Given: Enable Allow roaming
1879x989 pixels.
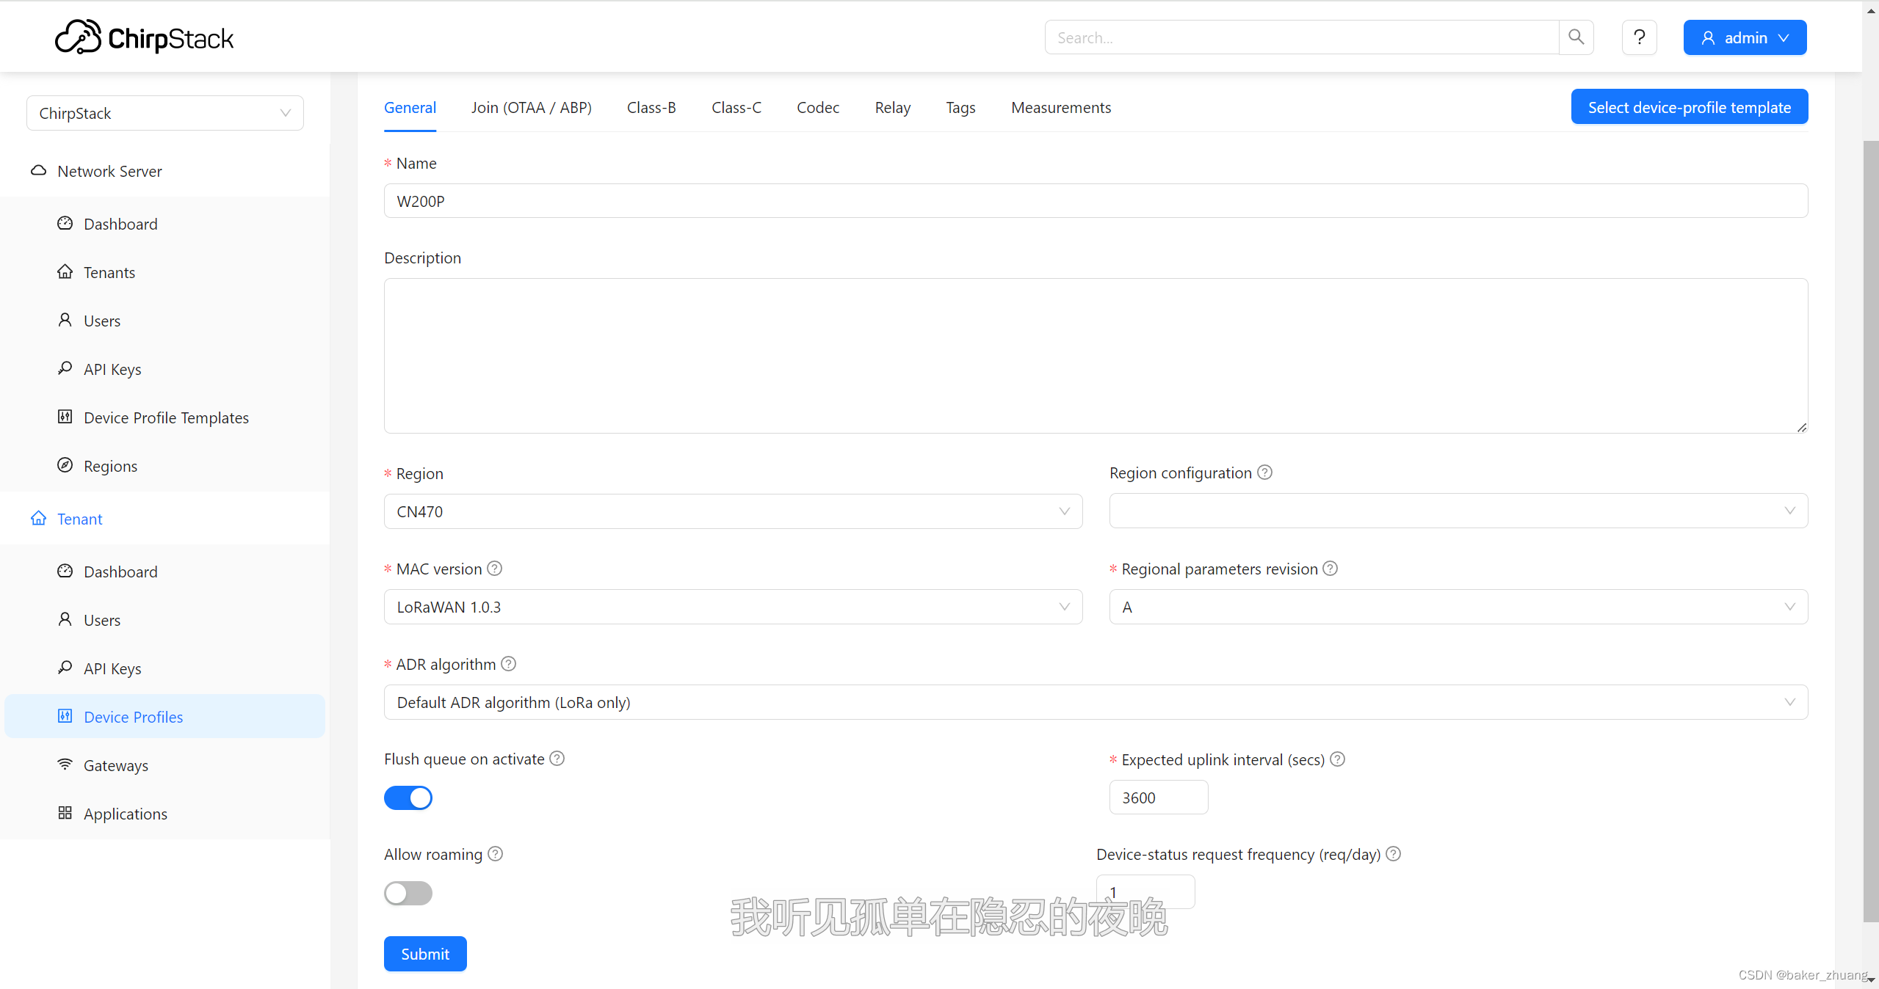Looking at the screenshot, I should pyautogui.click(x=408, y=893).
